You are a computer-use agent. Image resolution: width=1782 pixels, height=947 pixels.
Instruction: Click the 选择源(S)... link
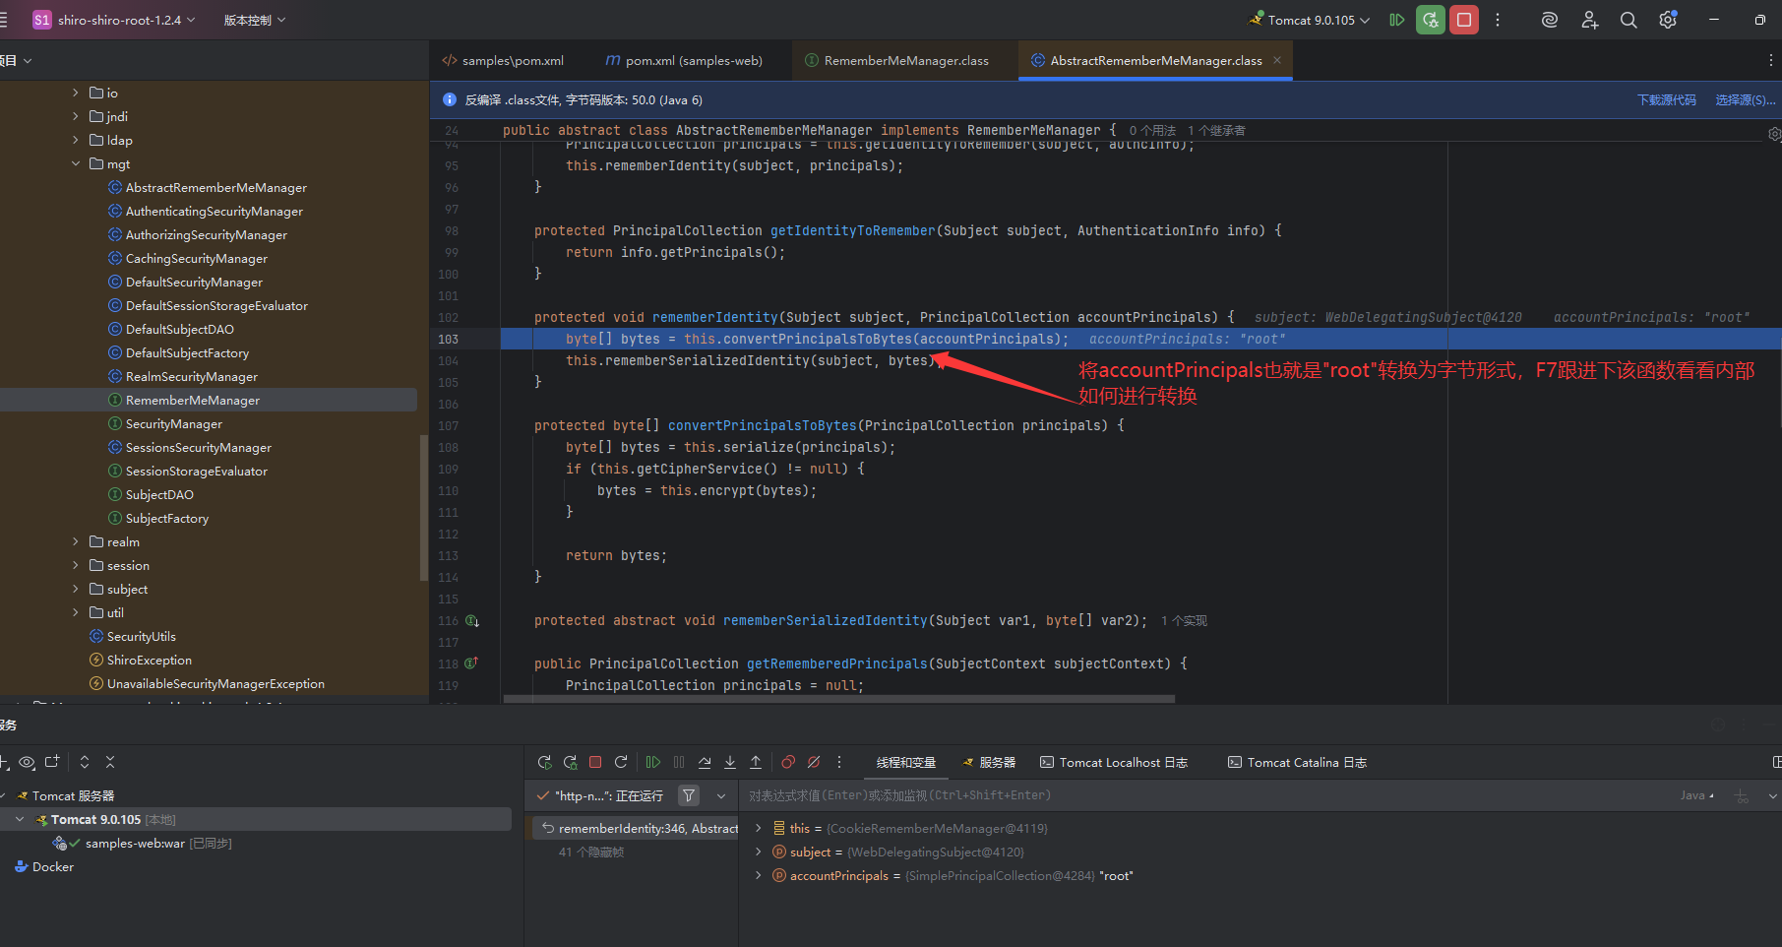1745,100
